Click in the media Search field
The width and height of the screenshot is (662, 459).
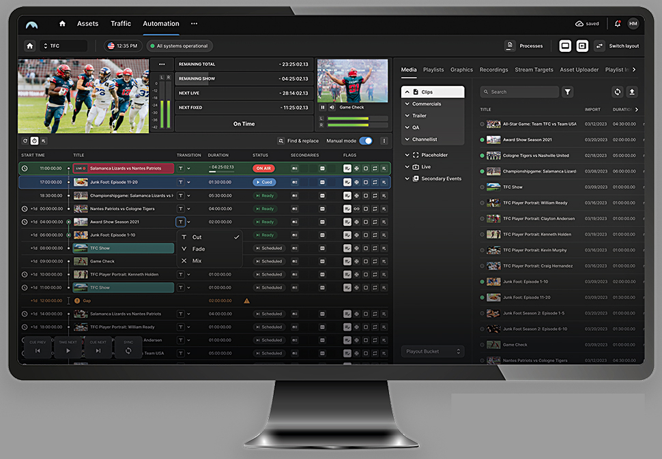point(519,91)
